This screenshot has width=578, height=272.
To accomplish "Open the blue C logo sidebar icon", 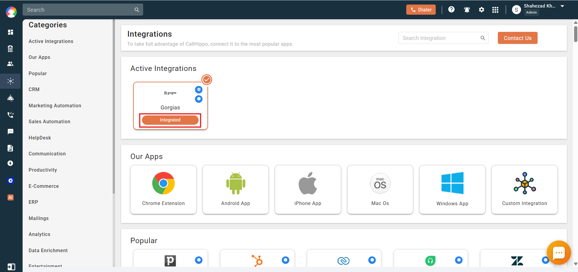I will pyautogui.click(x=11, y=181).
